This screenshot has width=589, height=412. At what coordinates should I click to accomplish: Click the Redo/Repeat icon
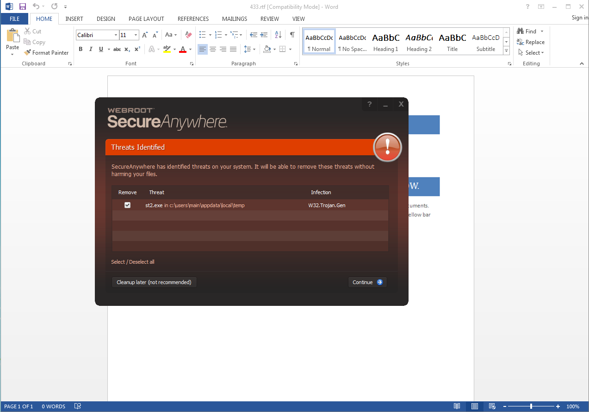pos(55,6)
